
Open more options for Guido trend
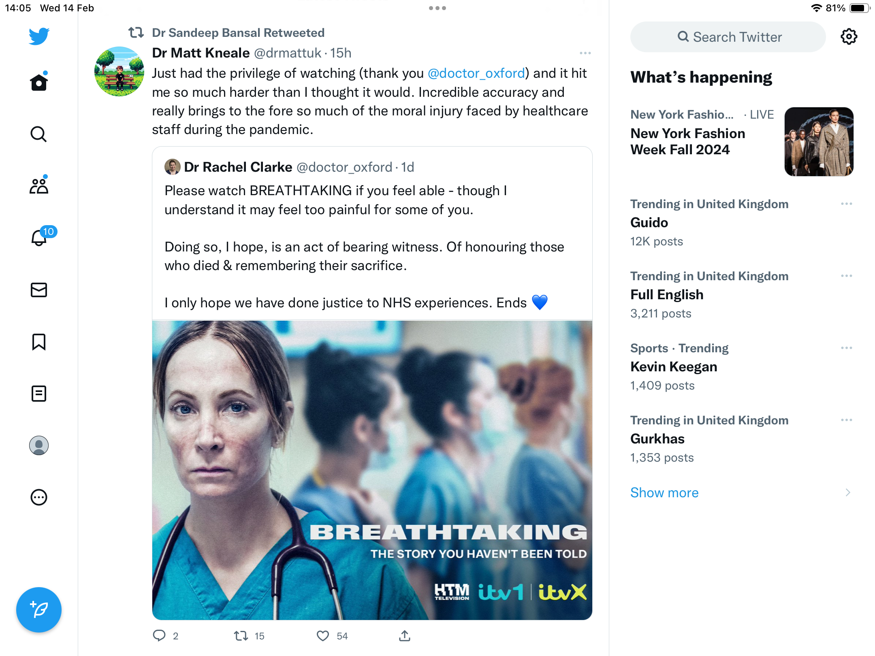pyautogui.click(x=847, y=204)
